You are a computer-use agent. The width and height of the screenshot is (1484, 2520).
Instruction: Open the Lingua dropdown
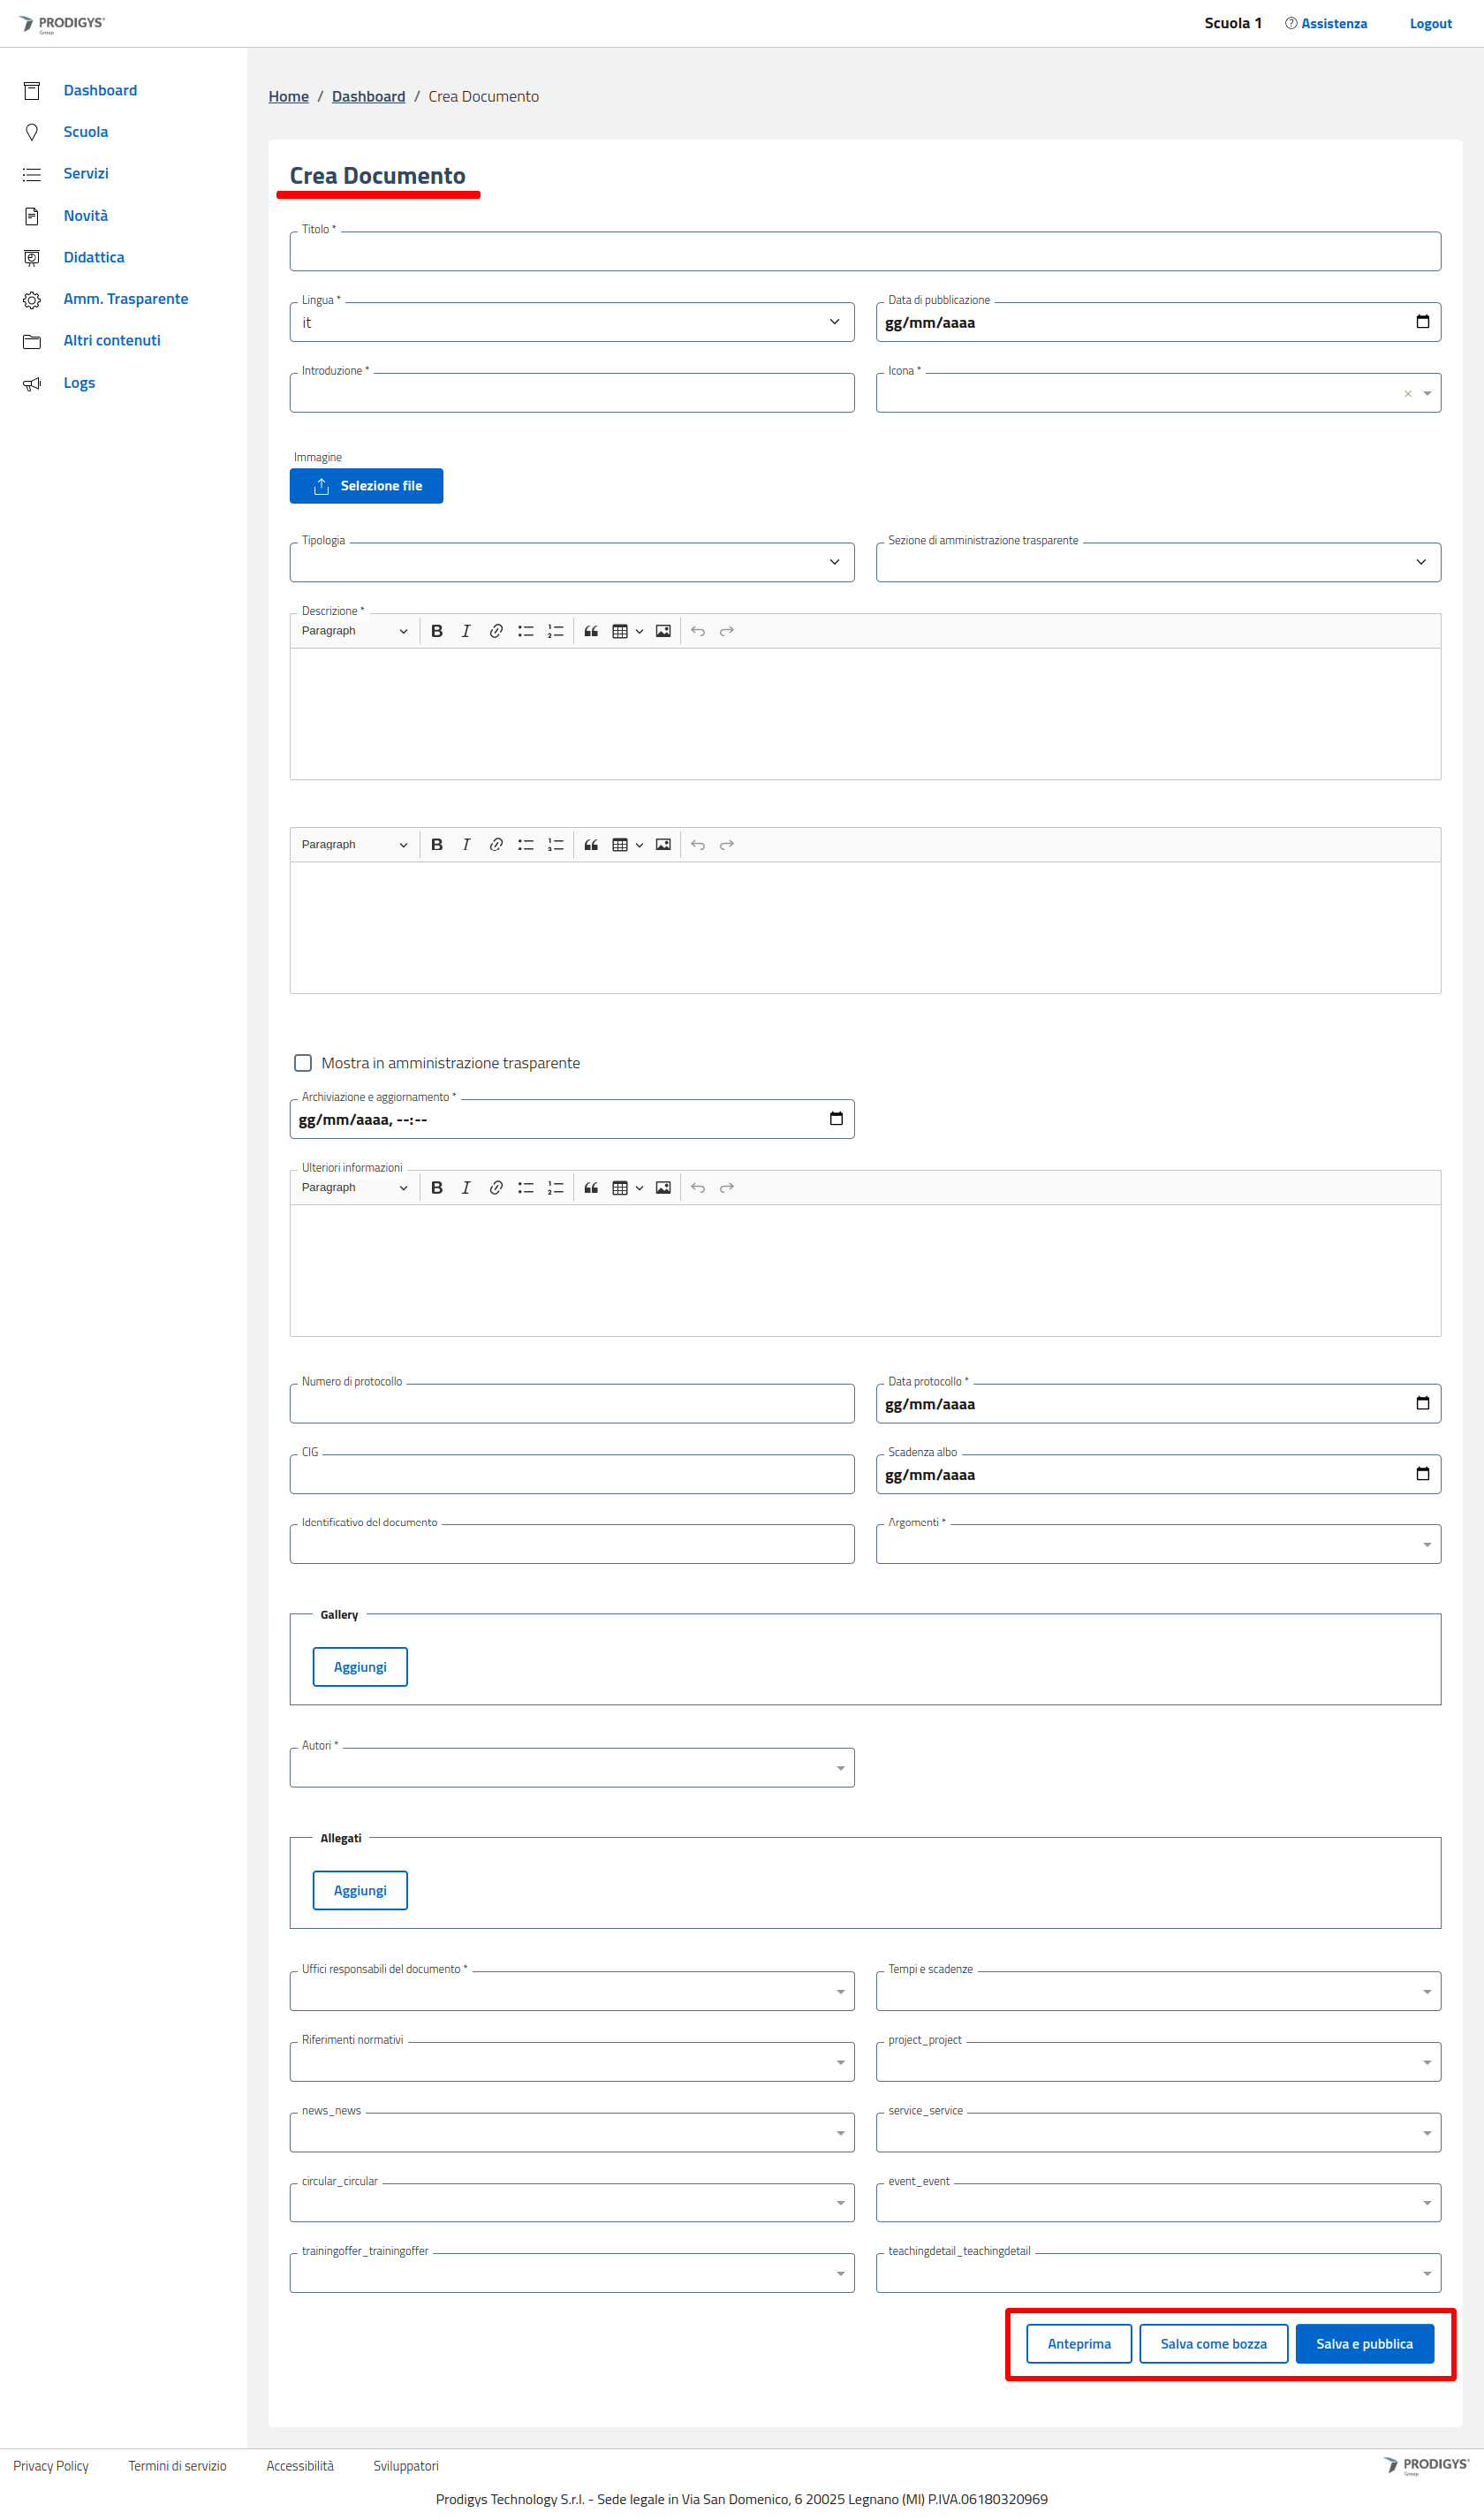point(571,322)
